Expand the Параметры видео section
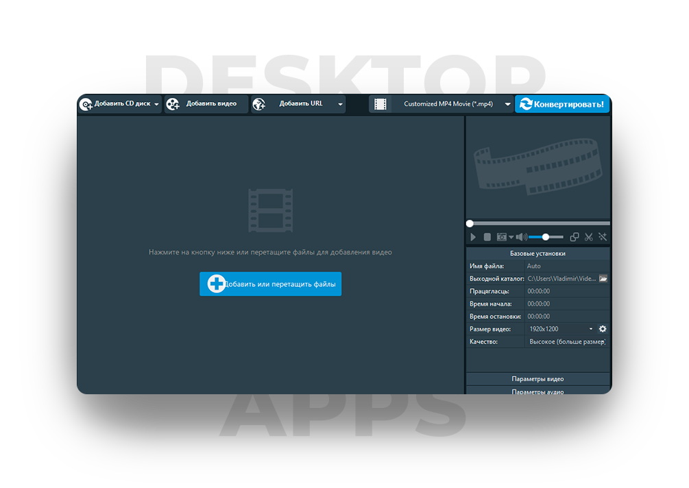Screen dimensions: 689x488 pos(537,379)
